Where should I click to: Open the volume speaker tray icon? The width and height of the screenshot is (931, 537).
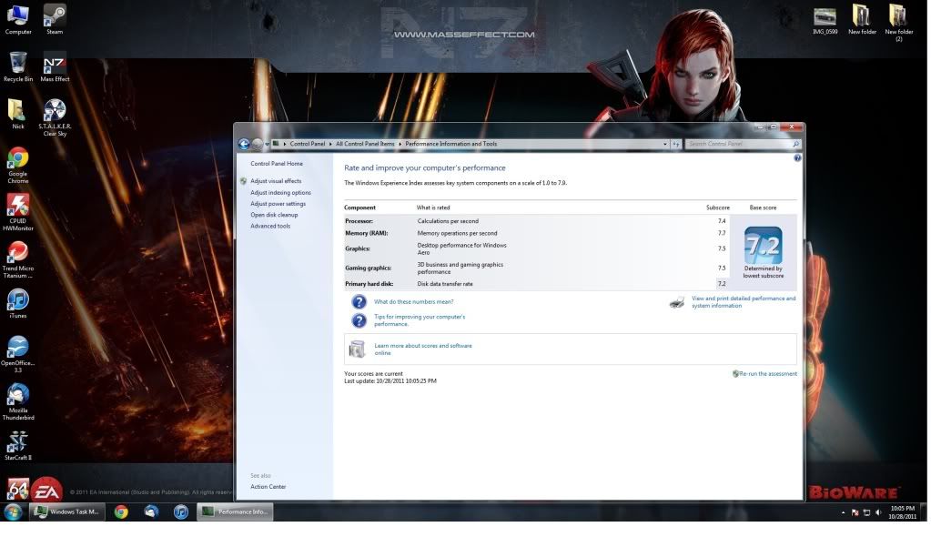pos(879,512)
